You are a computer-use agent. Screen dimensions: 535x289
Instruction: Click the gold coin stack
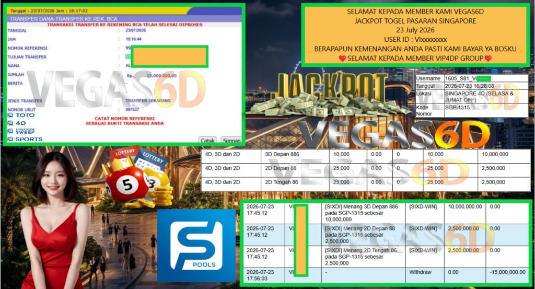(162, 195)
